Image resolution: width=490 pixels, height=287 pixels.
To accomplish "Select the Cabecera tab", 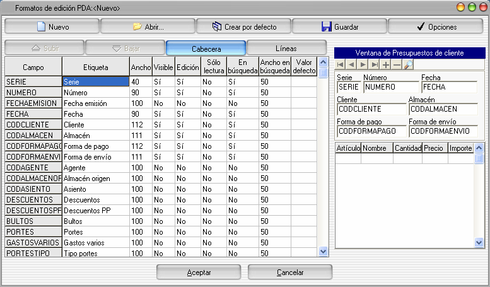I will (206, 48).
